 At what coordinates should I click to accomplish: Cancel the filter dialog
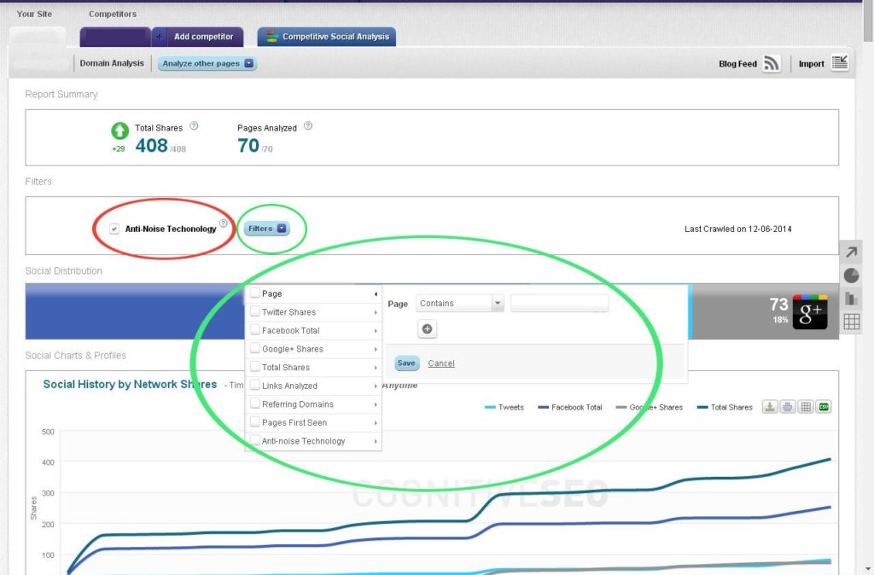(441, 363)
